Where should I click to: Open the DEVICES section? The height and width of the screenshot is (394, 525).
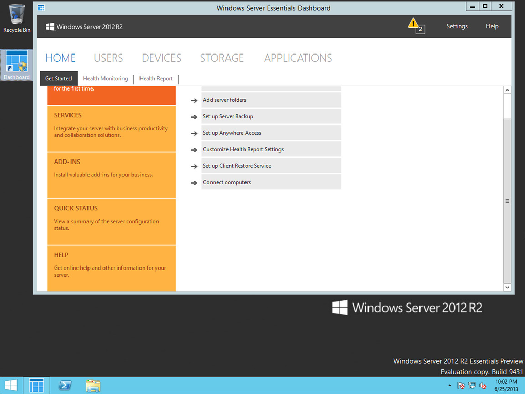(162, 58)
